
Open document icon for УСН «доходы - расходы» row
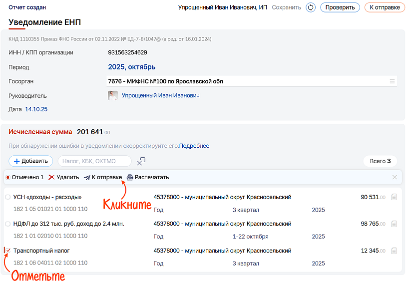[394, 197]
